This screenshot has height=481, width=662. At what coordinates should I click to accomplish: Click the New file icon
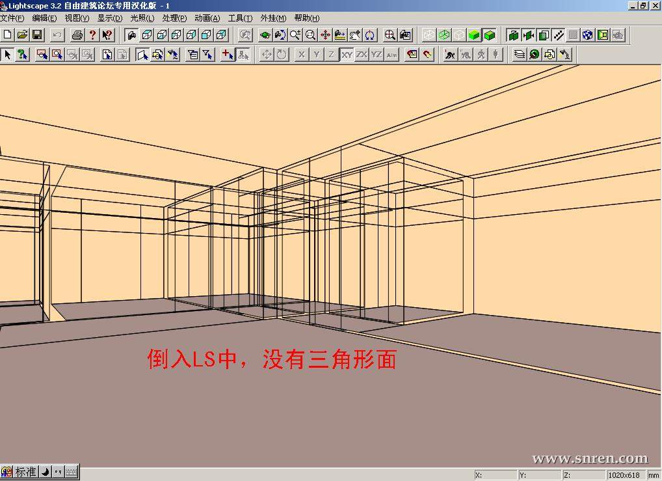tap(8, 34)
